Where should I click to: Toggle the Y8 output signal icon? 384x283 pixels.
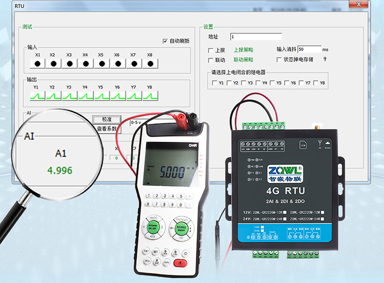(x=150, y=96)
